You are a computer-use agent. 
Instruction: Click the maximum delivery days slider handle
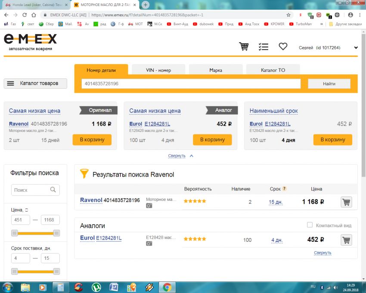[56, 271]
